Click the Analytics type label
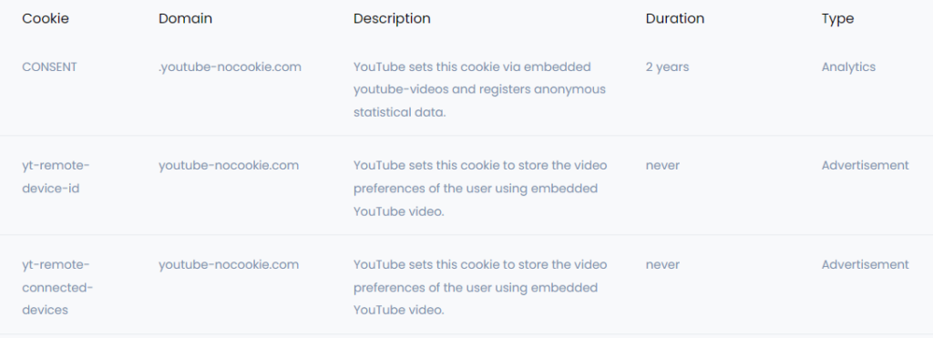The image size is (933, 338). [x=848, y=67]
